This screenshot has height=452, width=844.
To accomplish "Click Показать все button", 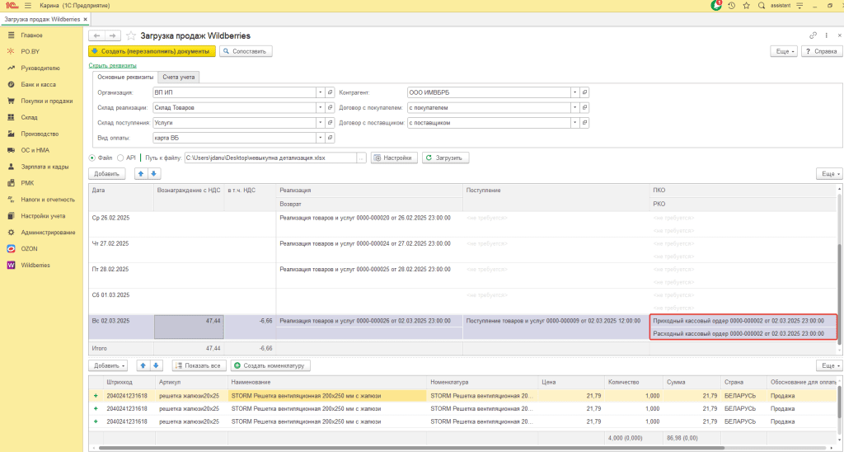I will click(199, 365).
